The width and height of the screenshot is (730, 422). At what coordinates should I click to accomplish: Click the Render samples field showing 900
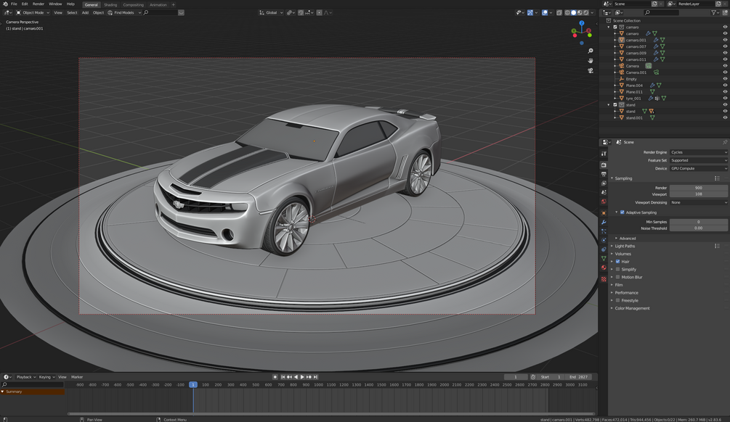698,188
